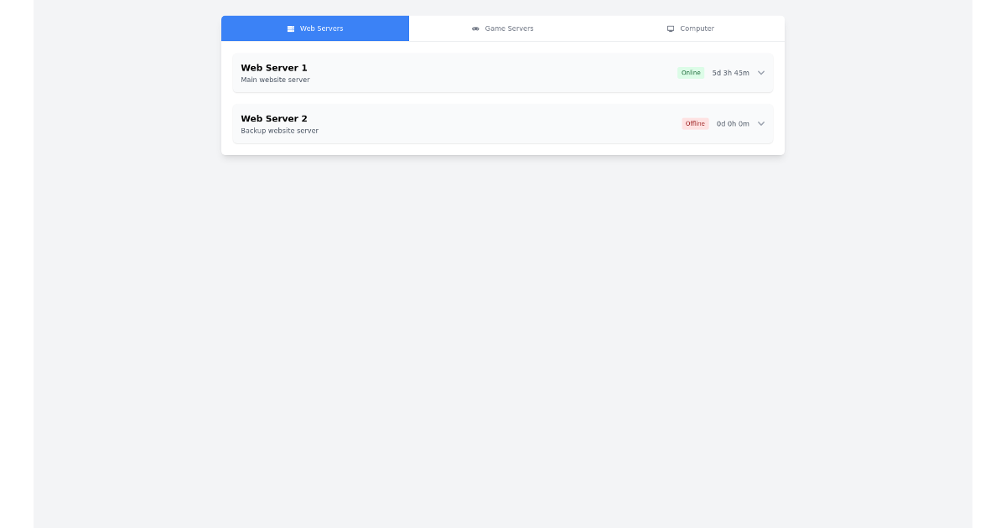Click the Main website server description text
Viewport: 1006px width, 528px height.
pyautogui.click(x=275, y=80)
